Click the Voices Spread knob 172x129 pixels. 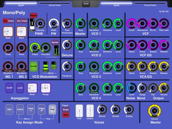(116, 110)
